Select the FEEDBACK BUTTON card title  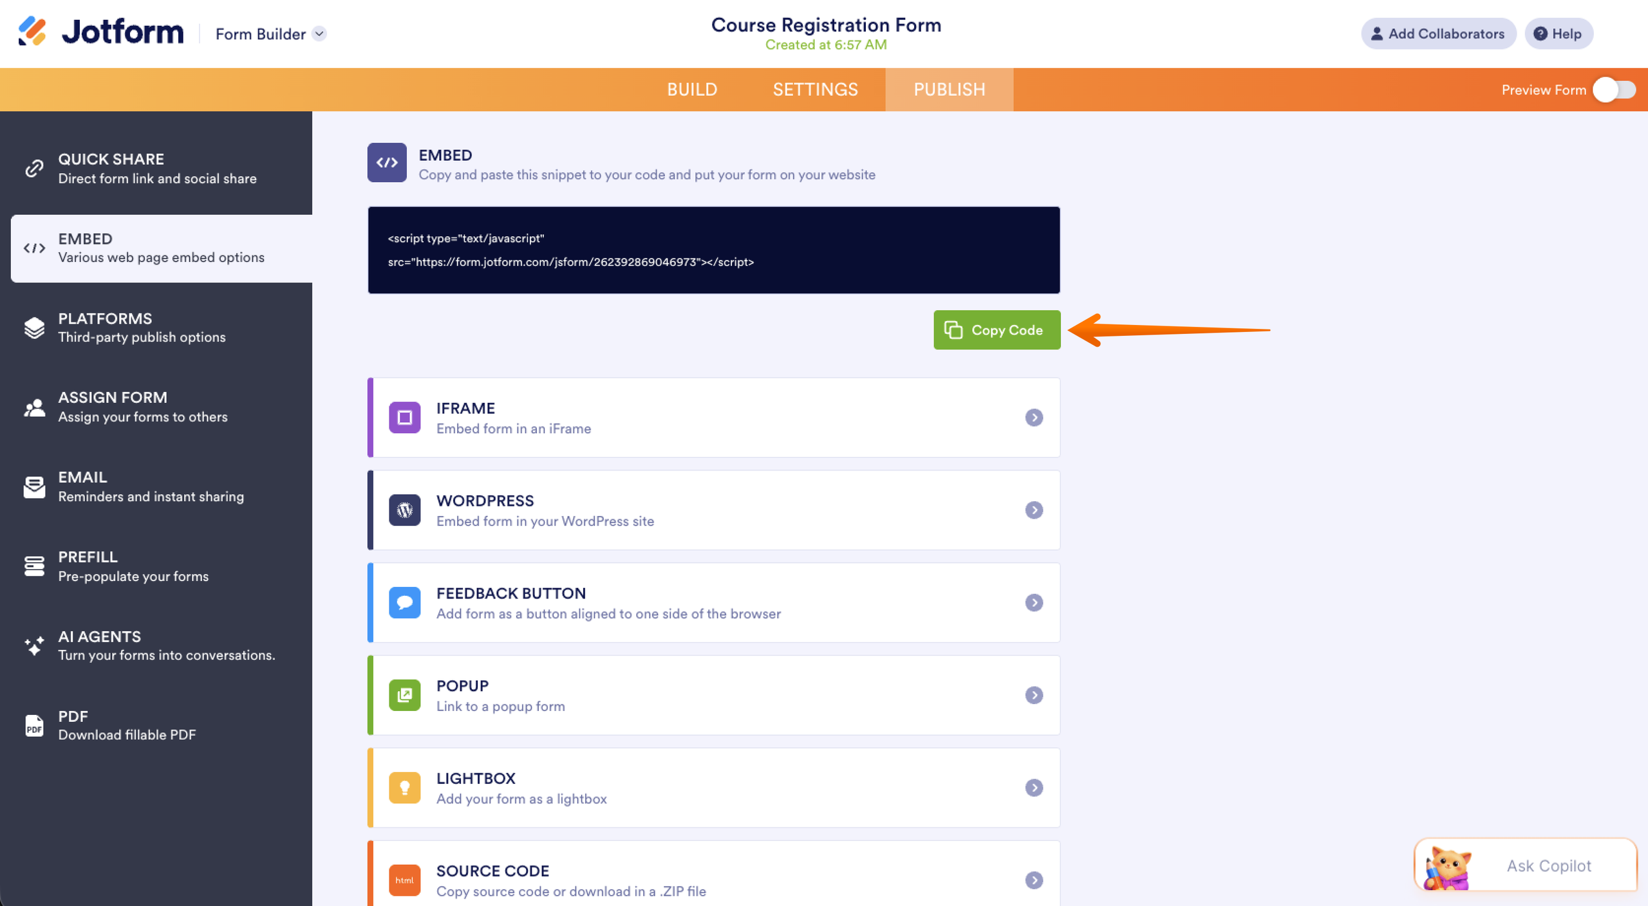(511, 594)
